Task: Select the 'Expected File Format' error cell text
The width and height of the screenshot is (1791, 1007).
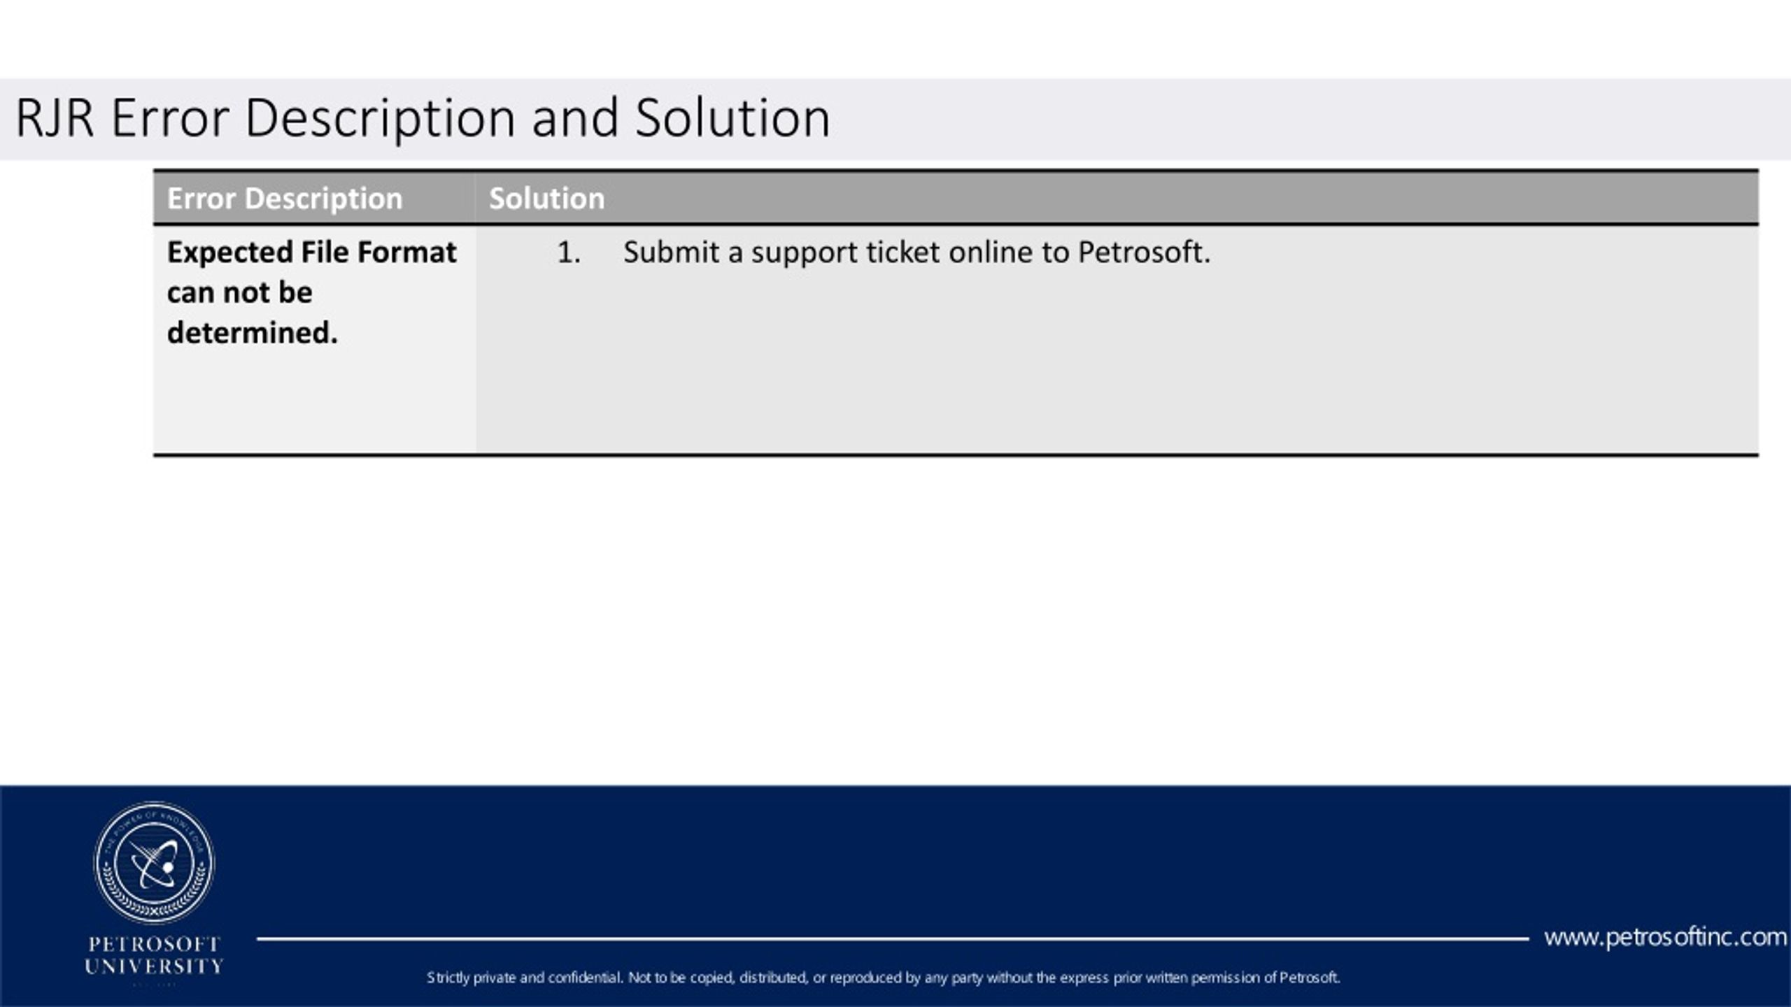Action: (x=311, y=252)
